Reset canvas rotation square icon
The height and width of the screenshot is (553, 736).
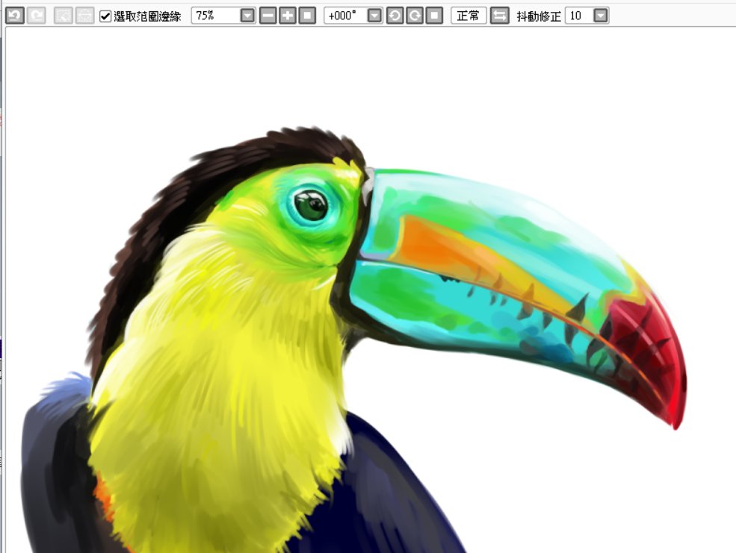click(x=434, y=16)
